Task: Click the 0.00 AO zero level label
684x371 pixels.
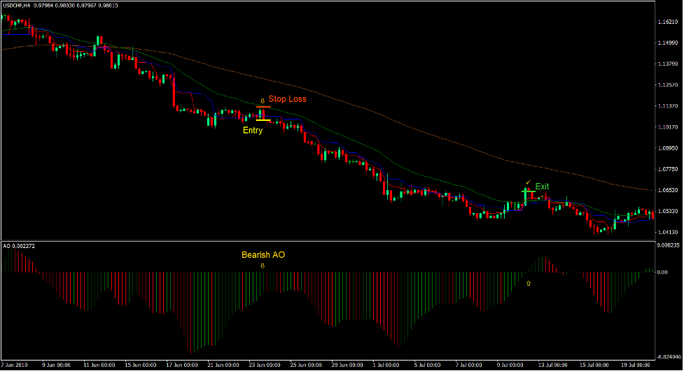Action: tap(662, 272)
